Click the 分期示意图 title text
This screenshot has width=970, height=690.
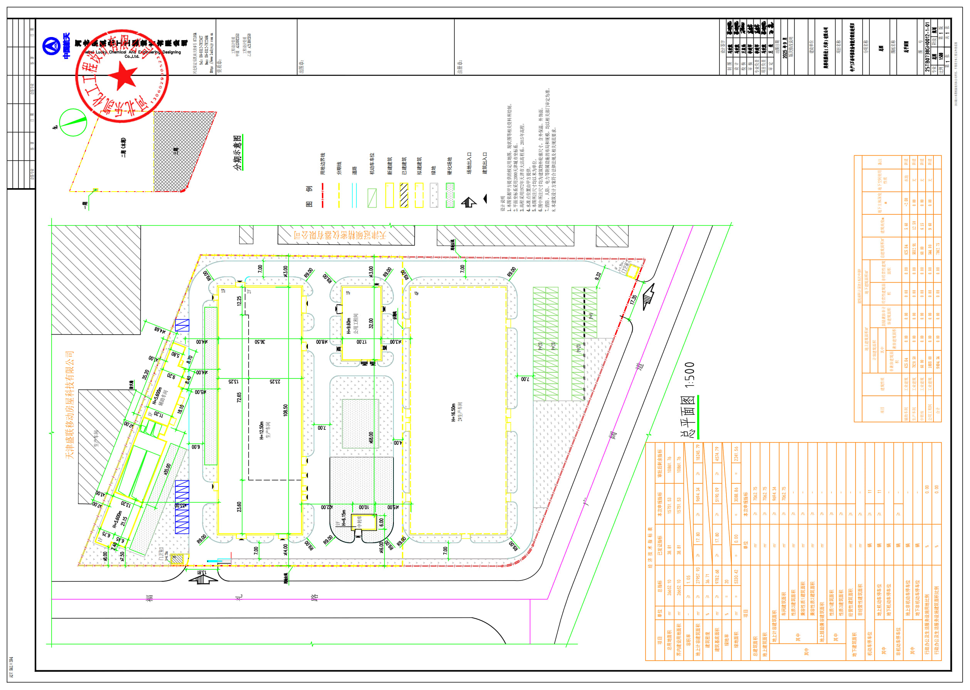point(238,153)
